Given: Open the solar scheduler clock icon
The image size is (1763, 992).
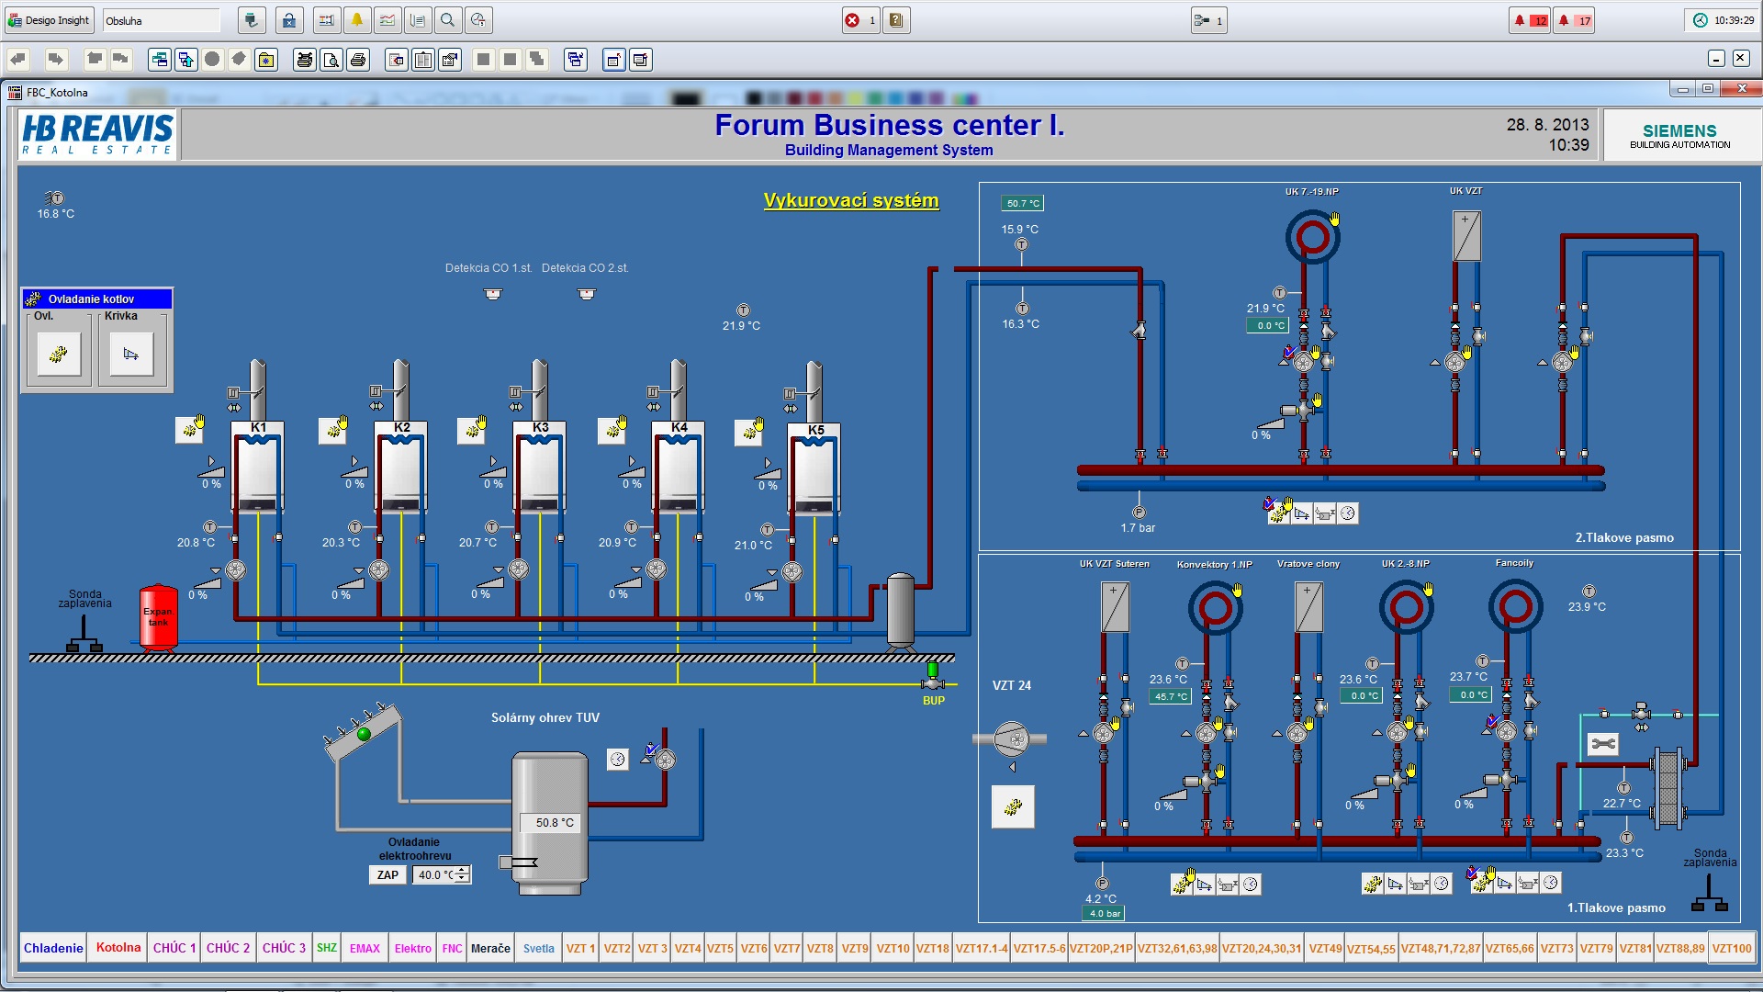Looking at the screenshot, I should pos(618,759).
